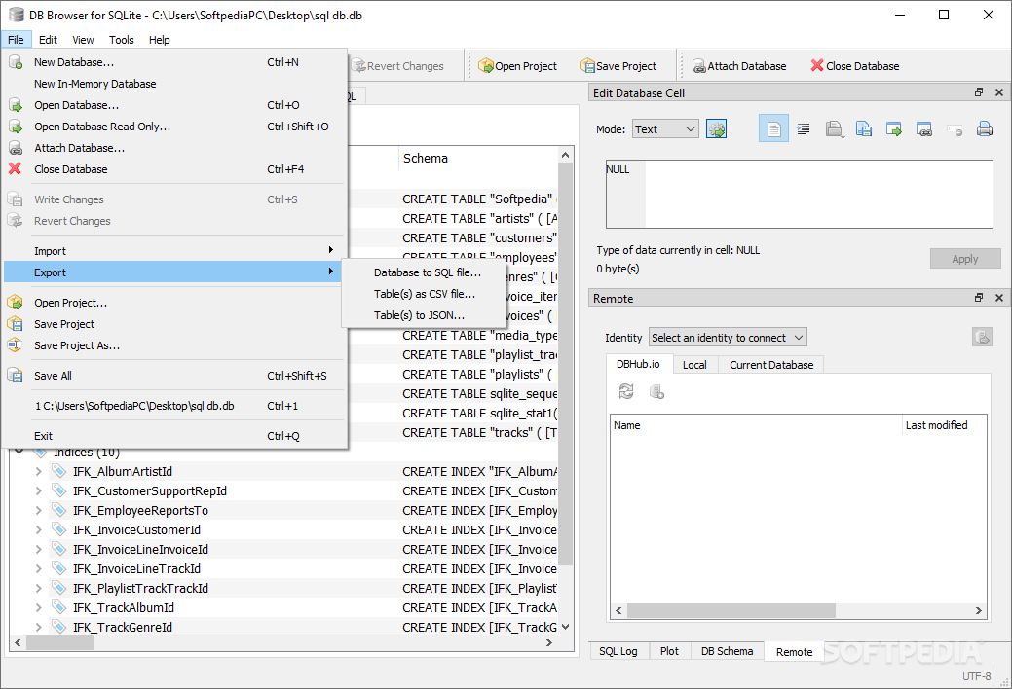Click Open Project in the toolbar

[517, 66]
